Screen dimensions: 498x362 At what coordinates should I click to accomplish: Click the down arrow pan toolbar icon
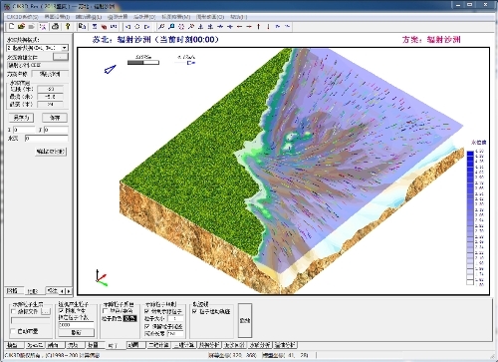pos(268,27)
